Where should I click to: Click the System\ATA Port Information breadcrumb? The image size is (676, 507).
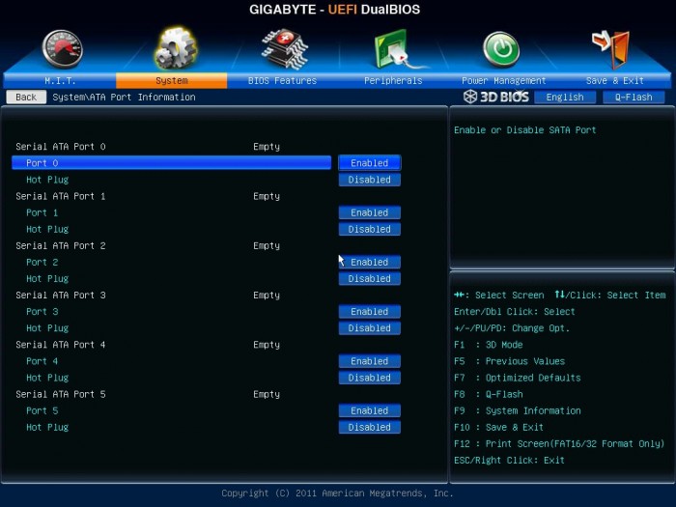pyautogui.click(x=125, y=97)
